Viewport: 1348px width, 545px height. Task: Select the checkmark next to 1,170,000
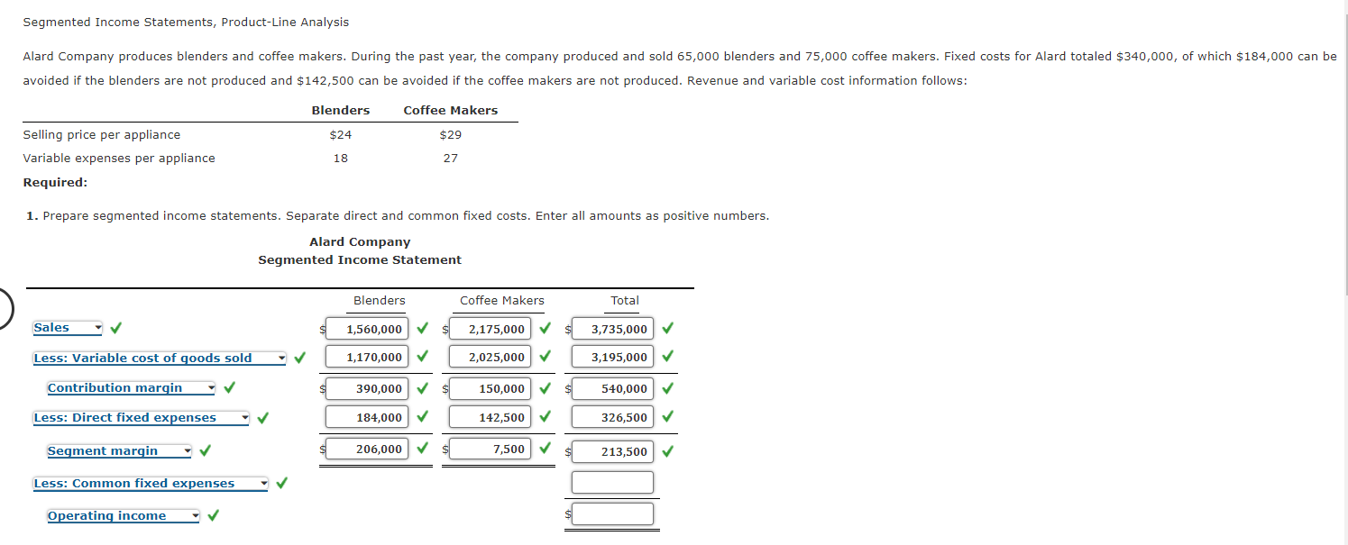pyautogui.click(x=422, y=357)
